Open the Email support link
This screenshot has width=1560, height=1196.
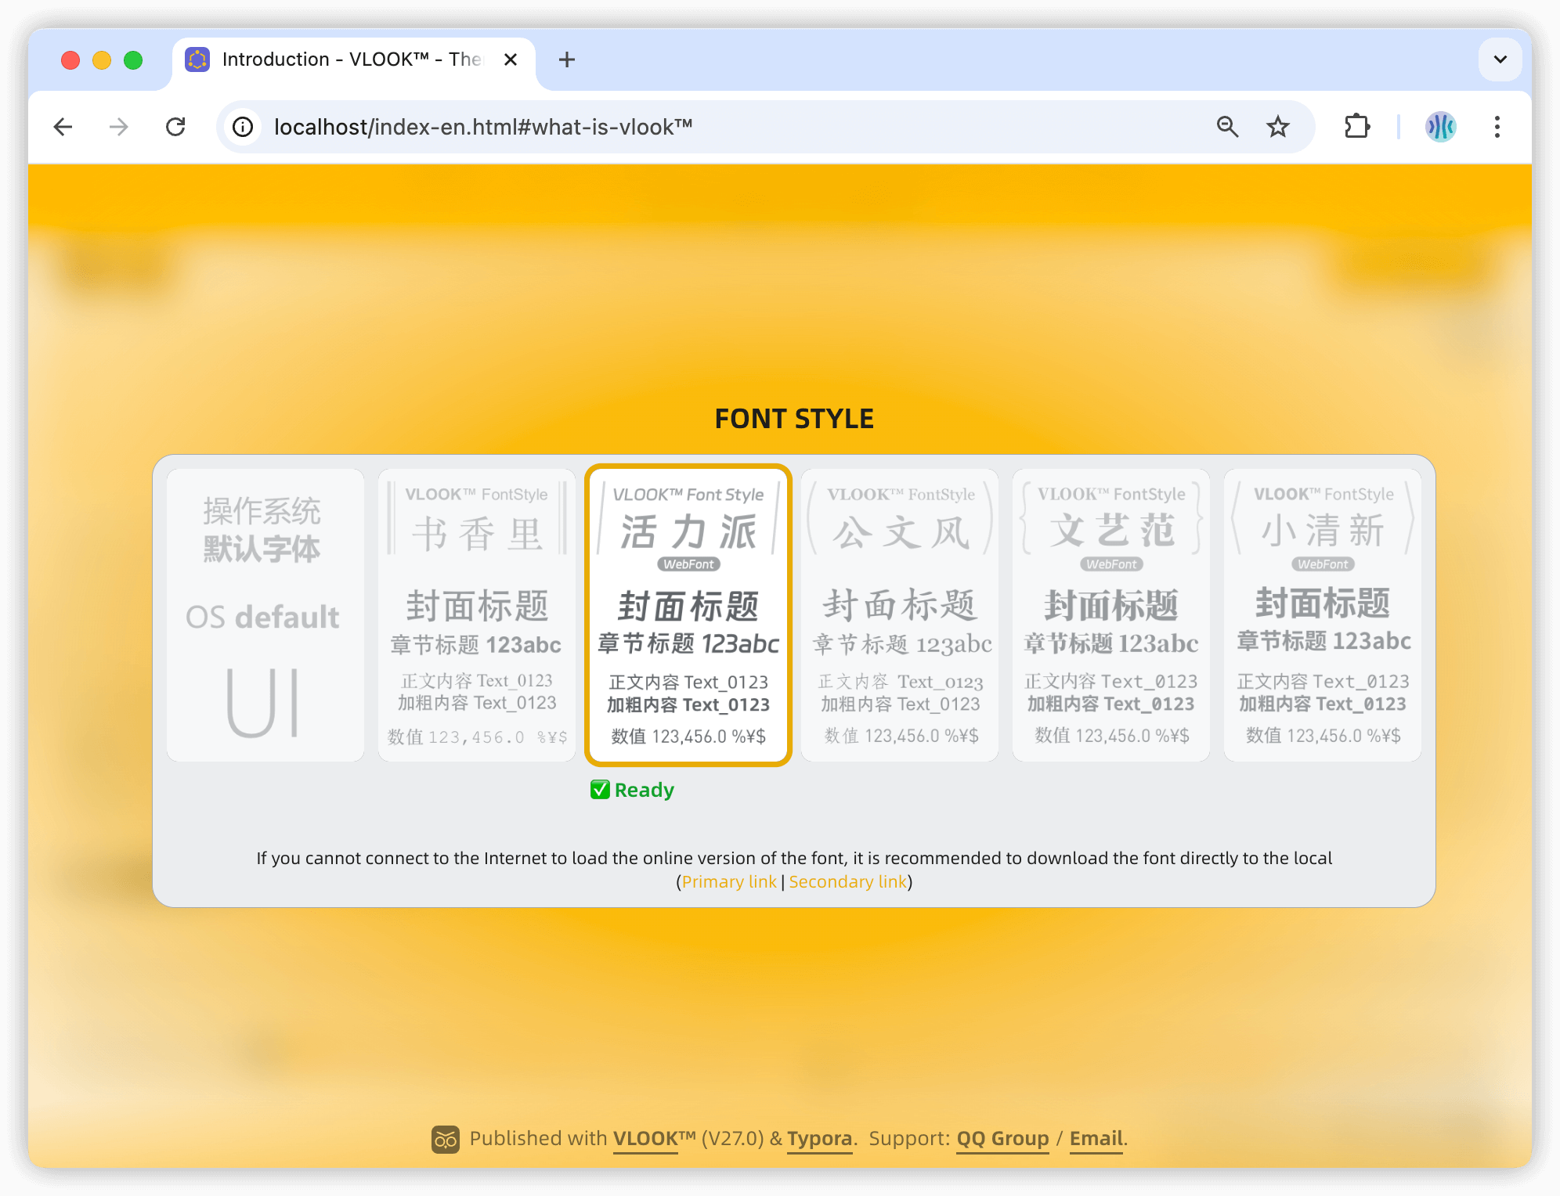coord(1096,1138)
